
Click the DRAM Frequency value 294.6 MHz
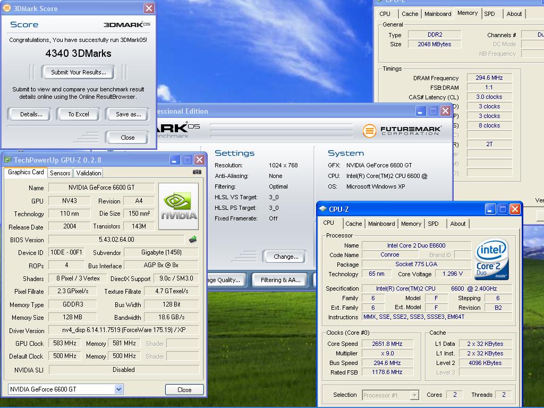tap(489, 78)
